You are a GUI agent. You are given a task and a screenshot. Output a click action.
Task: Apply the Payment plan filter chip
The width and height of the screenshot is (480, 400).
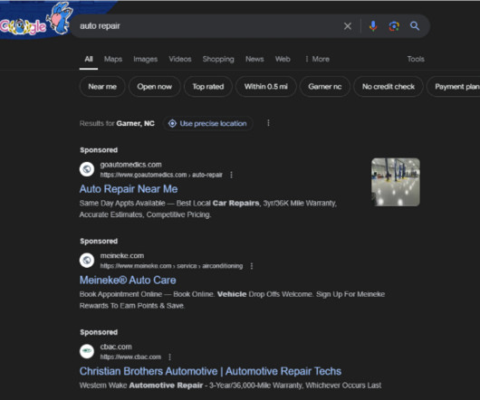(454, 87)
